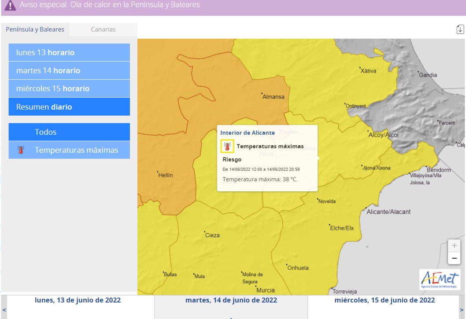Click the Elche/Elx label on the map
The width and height of the screenshot is (466, 319).
pos(341,228)
